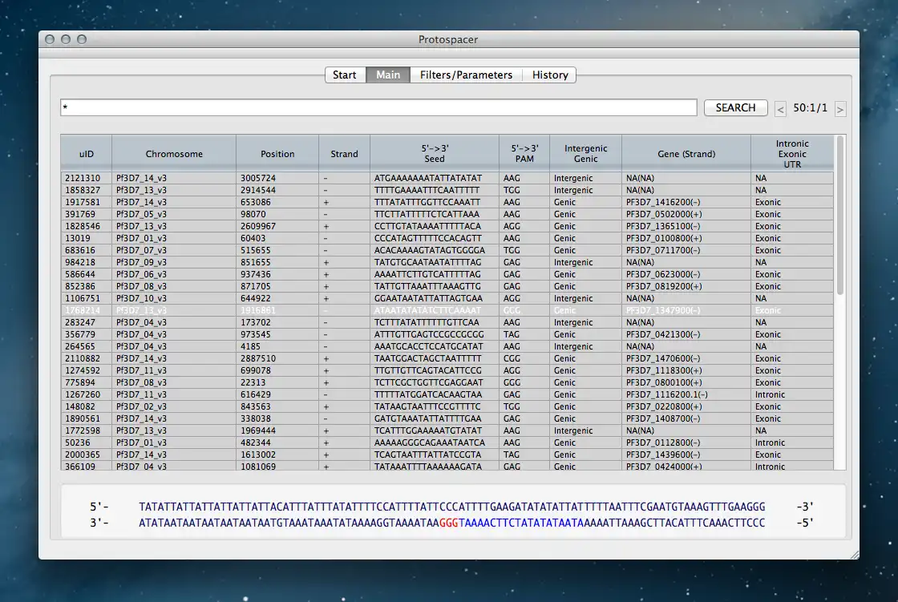Click seed GGAATAATATTATTAGTGAA cell
898x602 pixels.
tap(435, 298)
